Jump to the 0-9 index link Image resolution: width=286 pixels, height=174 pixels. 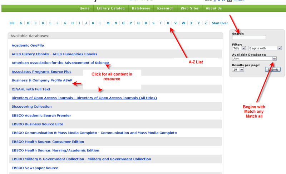point(12,23)
